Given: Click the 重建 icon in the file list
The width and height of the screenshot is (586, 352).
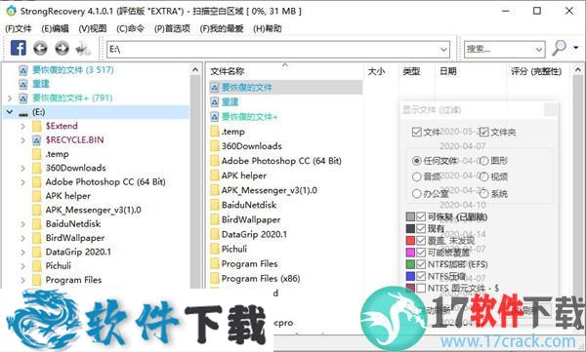Looking at the screenshot, I should [x=215, y=102].
